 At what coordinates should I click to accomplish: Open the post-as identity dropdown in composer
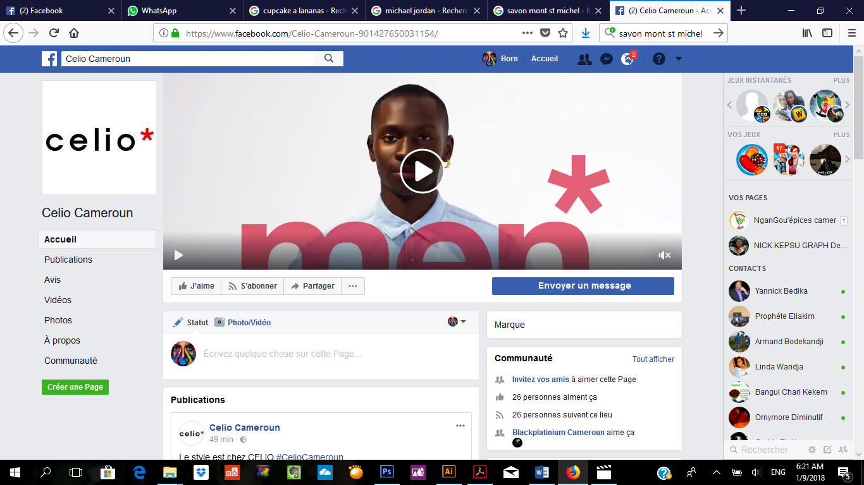pos(457,321)
